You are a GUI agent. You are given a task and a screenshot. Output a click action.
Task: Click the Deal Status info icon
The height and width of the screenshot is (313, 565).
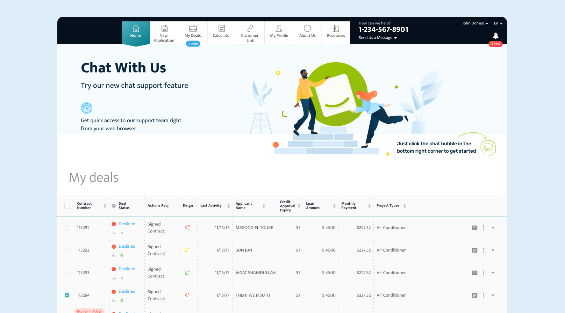pyautogui.click(x=114, y=206)
